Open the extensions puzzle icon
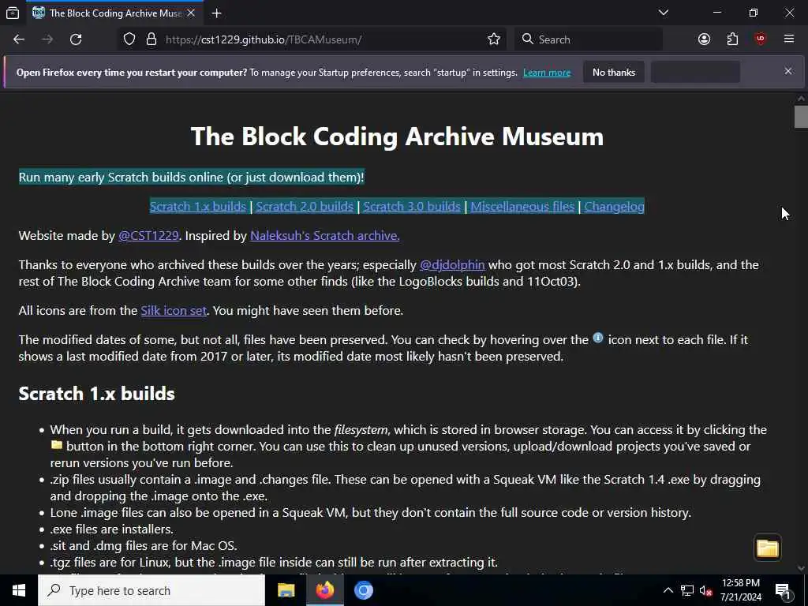Image resolution: width=808 pixels, height=606 pixels. (x=732, y=39)
